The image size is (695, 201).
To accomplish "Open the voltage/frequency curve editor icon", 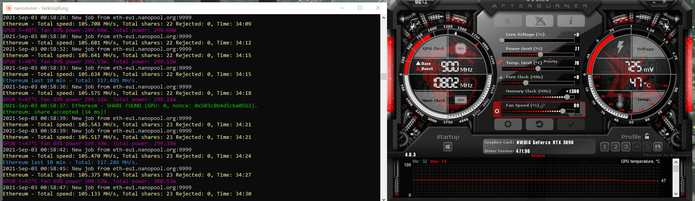I will tap(500, 77).
